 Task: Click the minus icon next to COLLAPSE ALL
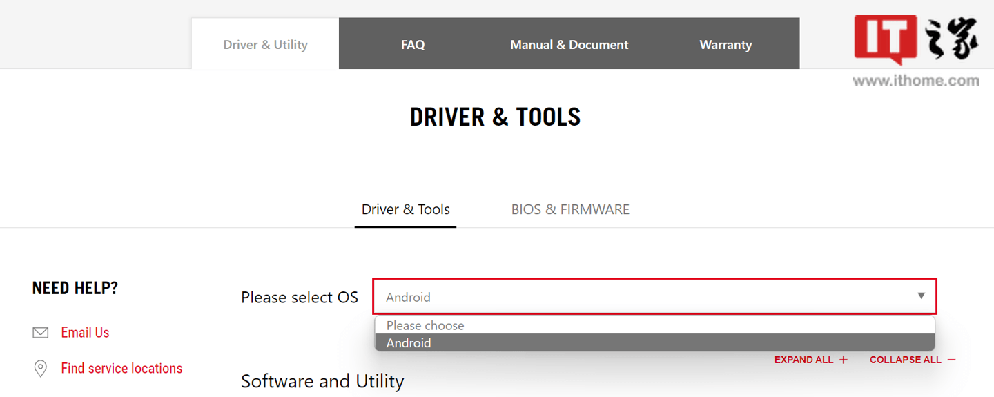(x=951, y=360)
